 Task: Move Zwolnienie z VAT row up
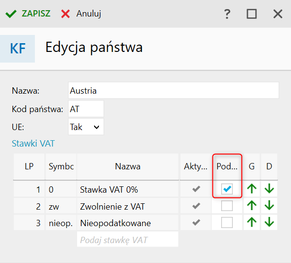coord(252,206)
